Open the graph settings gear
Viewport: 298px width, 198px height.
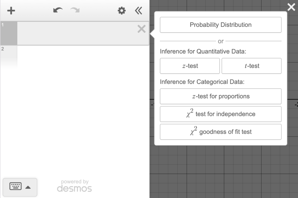(122, 11)
